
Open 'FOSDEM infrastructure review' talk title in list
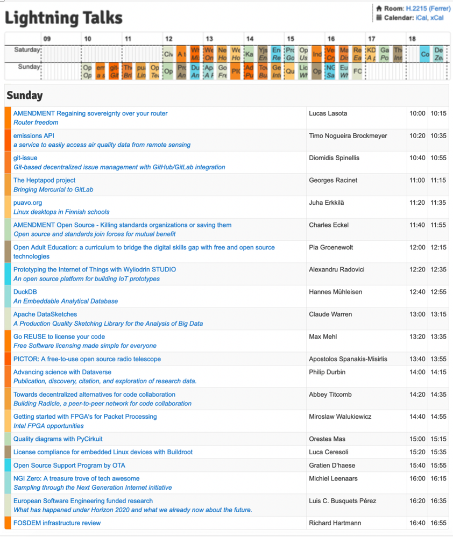57,523
